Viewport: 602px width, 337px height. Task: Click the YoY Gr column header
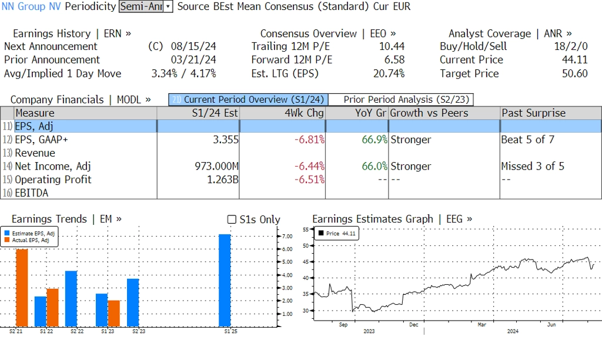click(x=357, y=113)
